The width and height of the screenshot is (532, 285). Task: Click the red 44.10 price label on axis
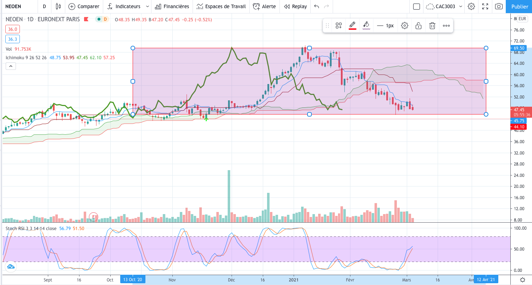(x=519, y=127)
